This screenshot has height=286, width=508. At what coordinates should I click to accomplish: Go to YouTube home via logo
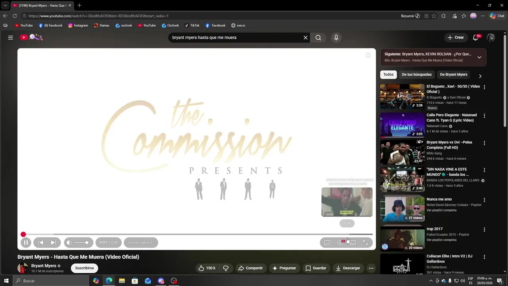click(31, 37)
